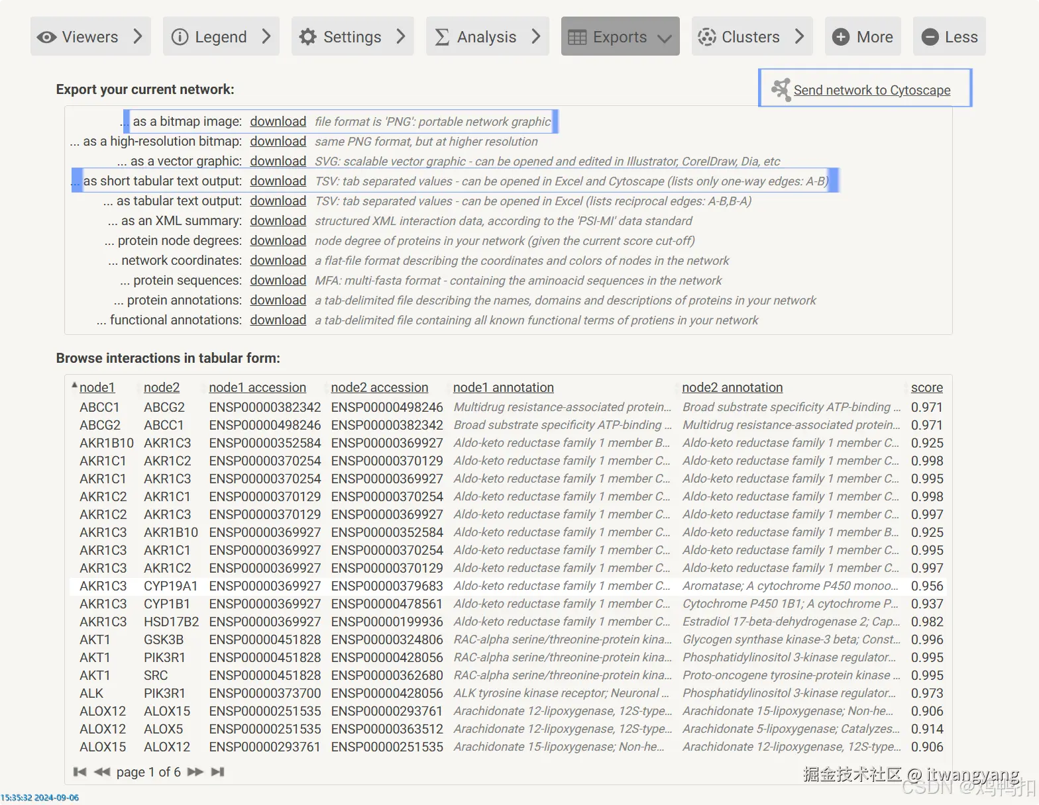1039x805 pixels.
Task: Open the Analysis tab
Action: coord(488,36)
